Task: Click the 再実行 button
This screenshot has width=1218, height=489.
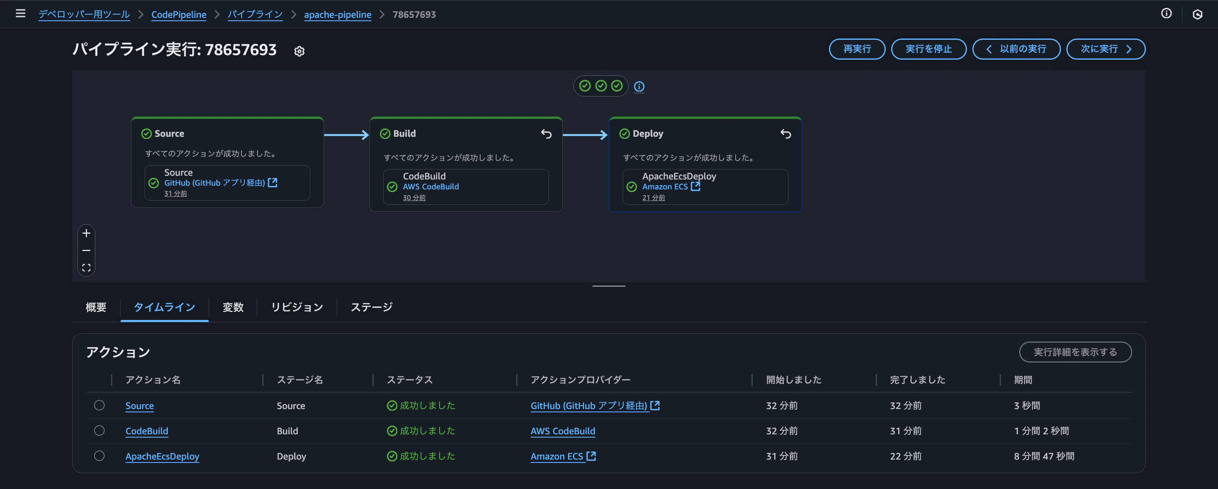Action: tap(857, 49)
